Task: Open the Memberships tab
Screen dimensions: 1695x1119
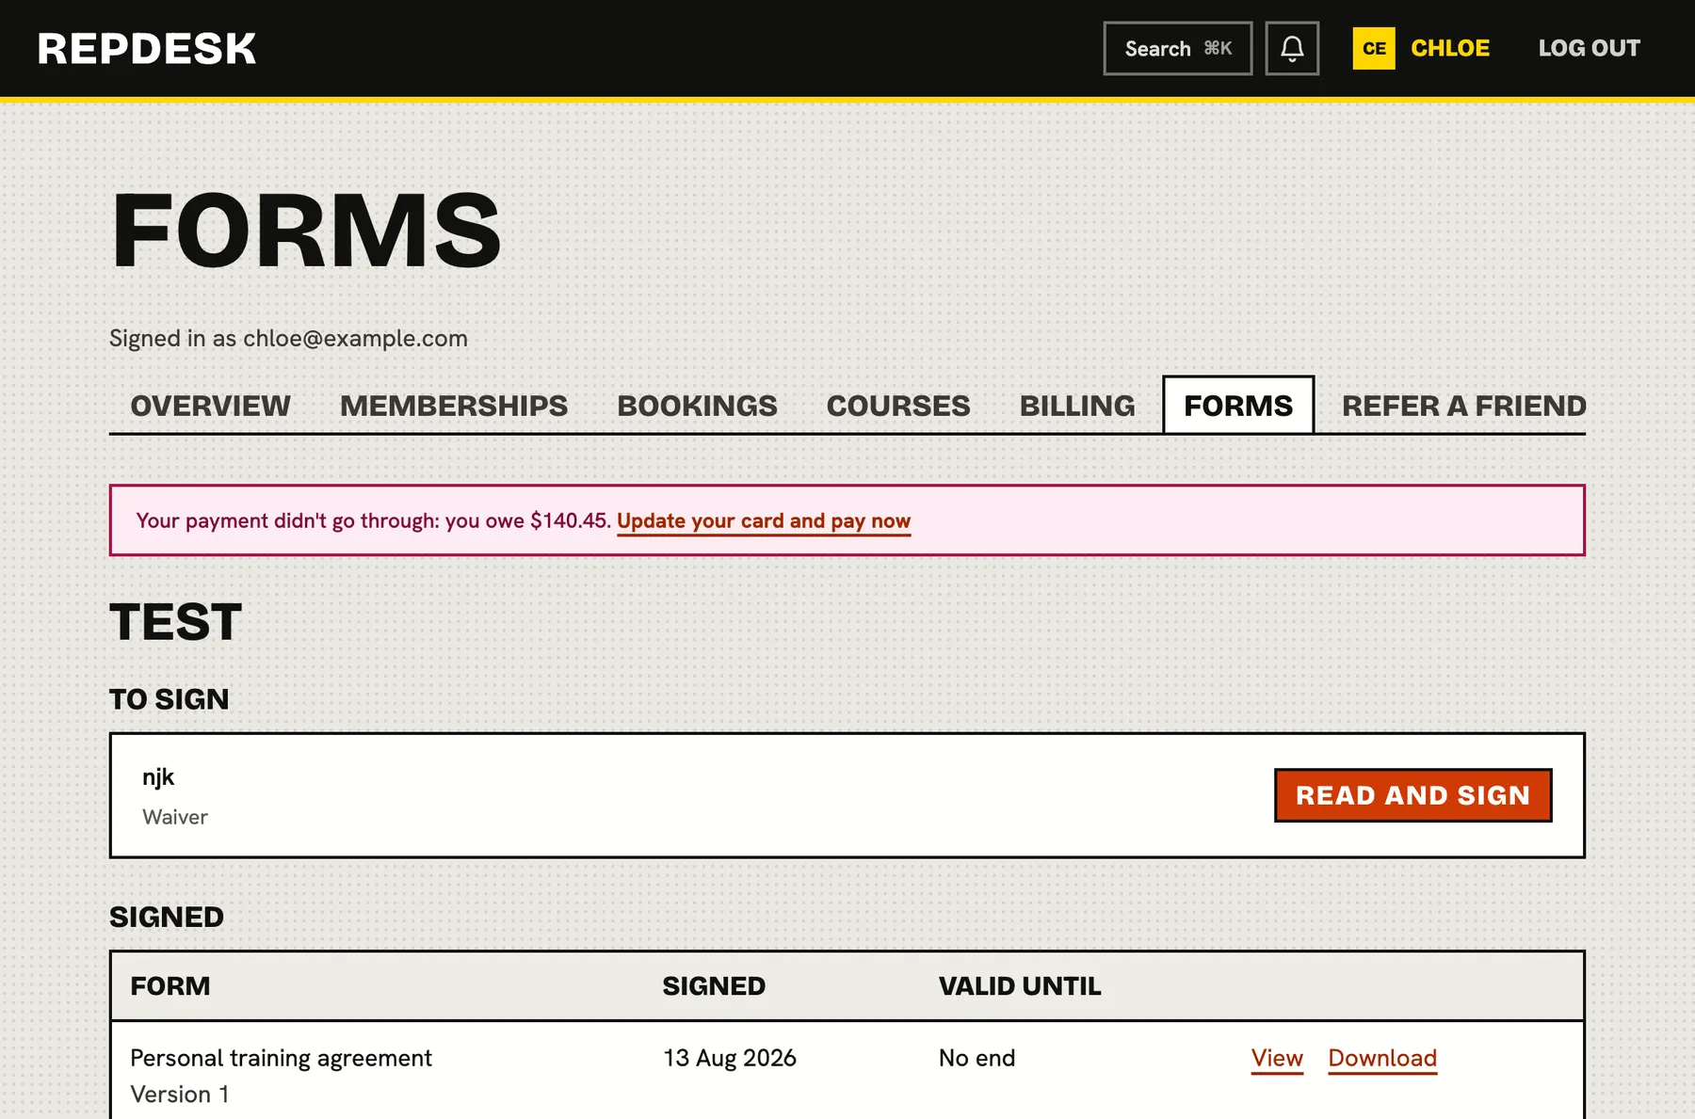Action: point(454,406)
